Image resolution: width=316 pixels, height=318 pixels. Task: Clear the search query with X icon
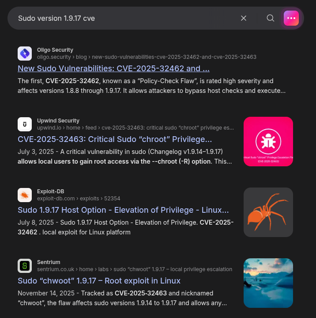(x=244, y=18)
